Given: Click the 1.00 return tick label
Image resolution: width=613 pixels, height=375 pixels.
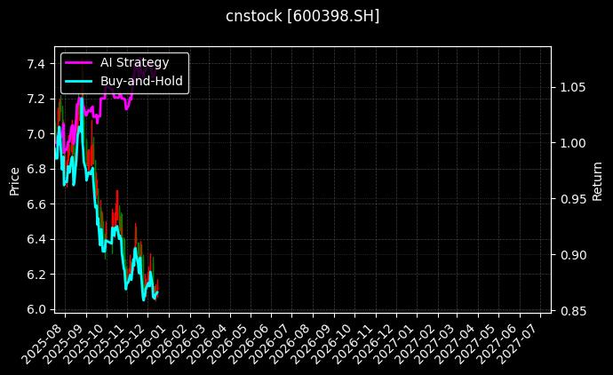Looking at the screenshot, I should coord(573,143).
